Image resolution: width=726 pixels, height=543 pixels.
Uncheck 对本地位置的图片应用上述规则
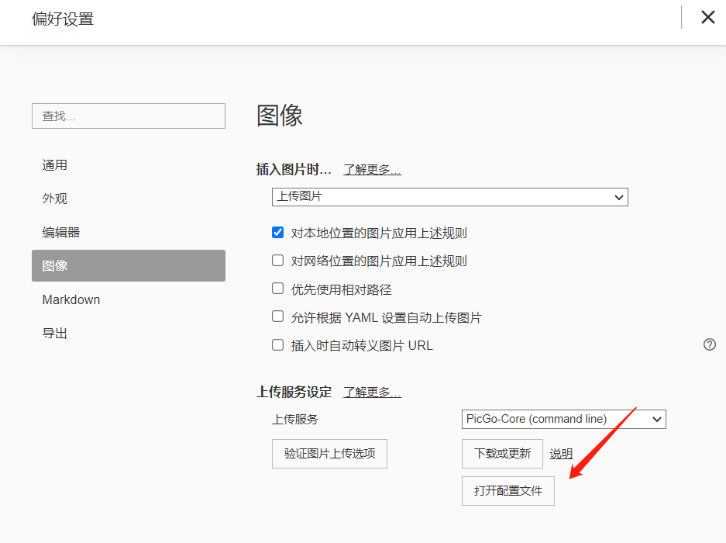click(278, 232)
